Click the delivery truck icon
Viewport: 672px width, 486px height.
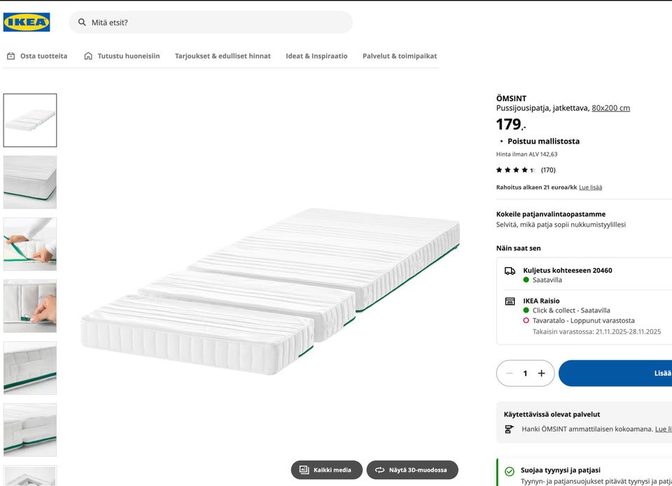pyautogui.click(x=510, y=271)
